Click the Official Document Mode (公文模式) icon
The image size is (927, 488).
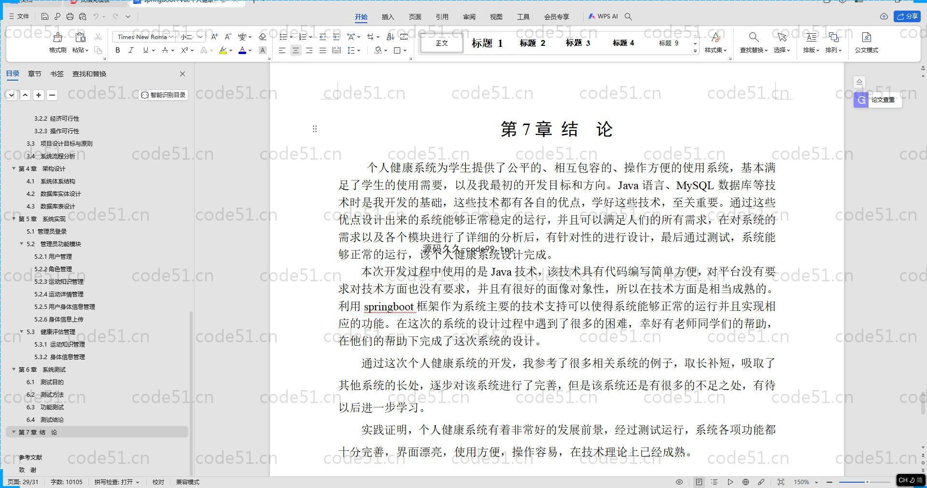tap(867, 37)
